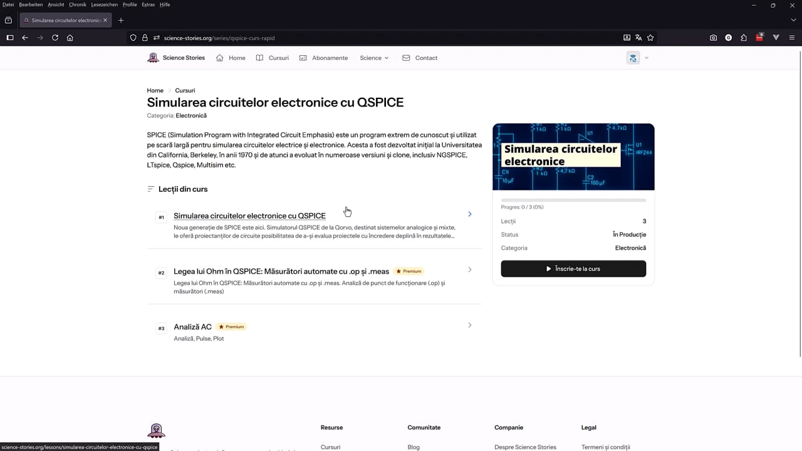List all tabs dropdown arrow

793,20
